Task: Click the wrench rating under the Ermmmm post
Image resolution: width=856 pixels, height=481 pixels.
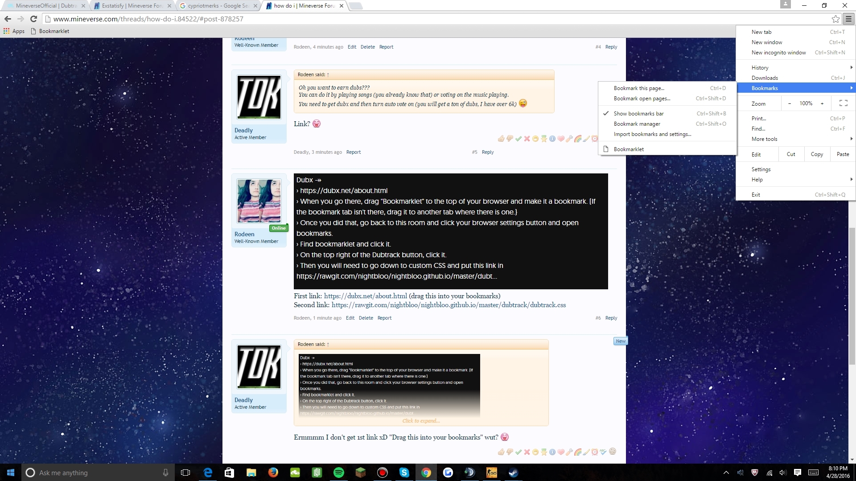Action: pyautogui.click(x=569, y=452)
